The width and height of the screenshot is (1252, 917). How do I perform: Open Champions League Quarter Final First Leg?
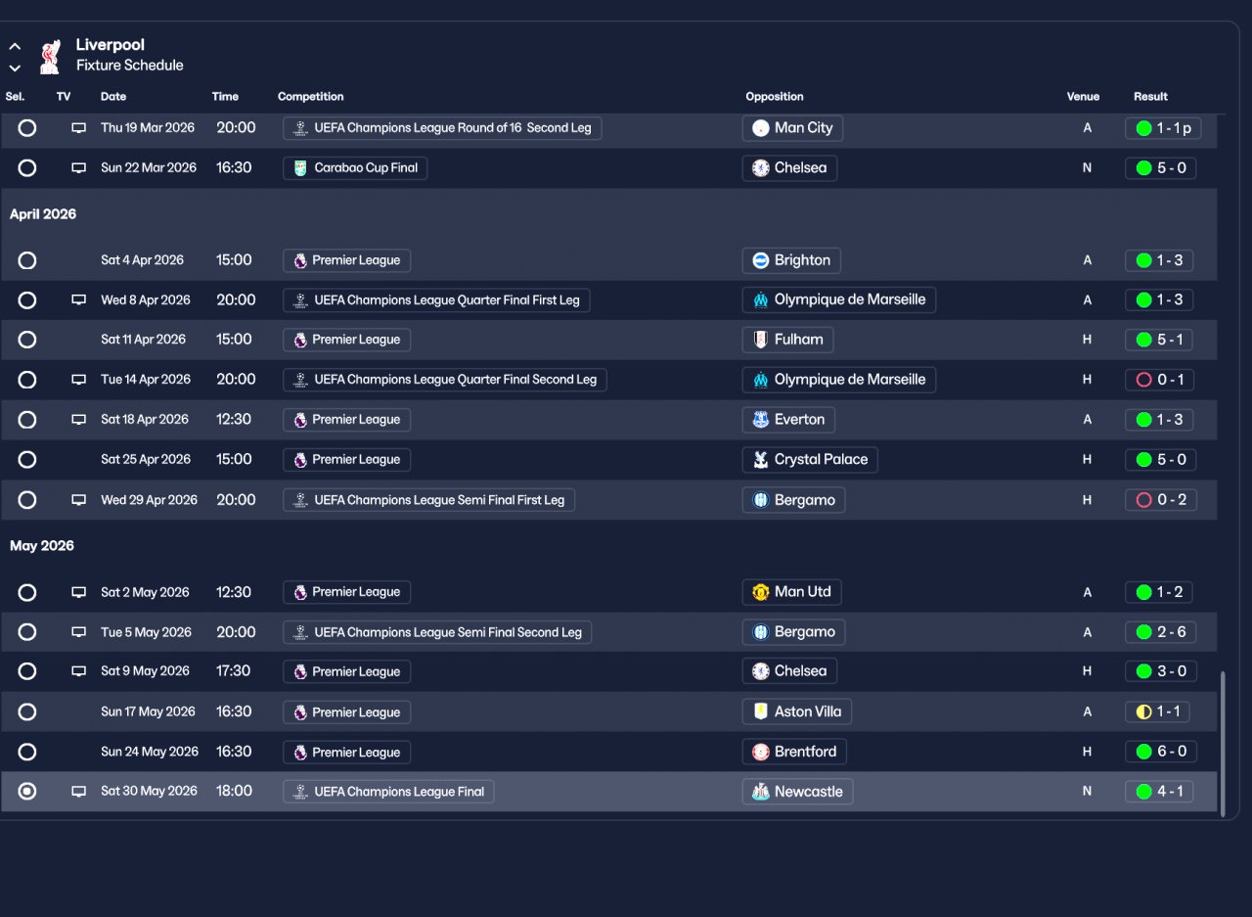tap(436, 300)
